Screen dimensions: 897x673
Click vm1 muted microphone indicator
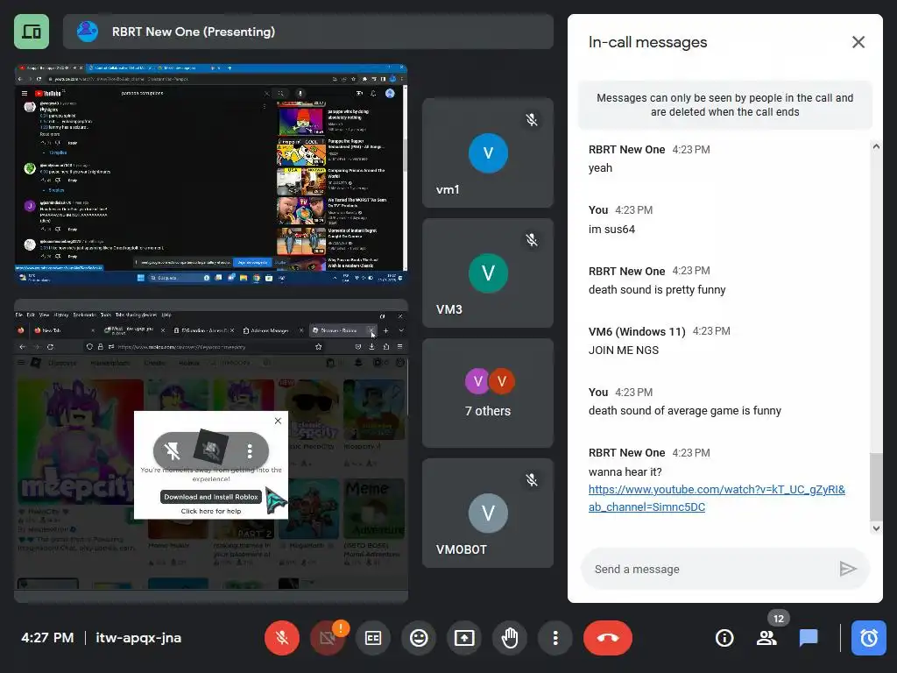coord(532,119)
